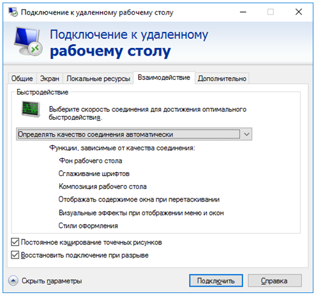Click the Сглаживание шрифтов feature label
This screenshot has width=316, height=295.
[94, 173]
